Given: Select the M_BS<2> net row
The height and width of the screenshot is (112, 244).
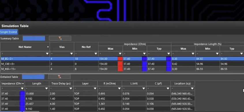Looking at the screenshot, I should pos(122,59).
